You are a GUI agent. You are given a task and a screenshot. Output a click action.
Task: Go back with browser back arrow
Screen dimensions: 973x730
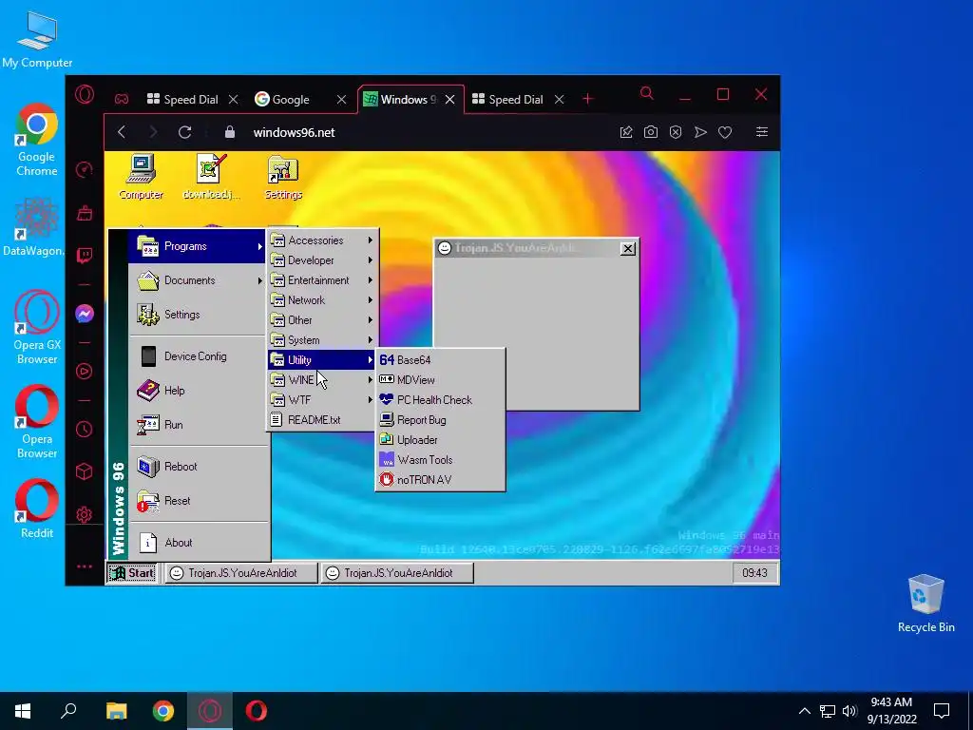click(x=122, y=132)
